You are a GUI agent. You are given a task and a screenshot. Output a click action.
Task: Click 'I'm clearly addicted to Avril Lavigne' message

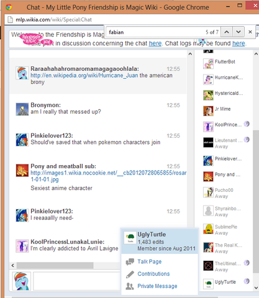(x=75, y=248)
